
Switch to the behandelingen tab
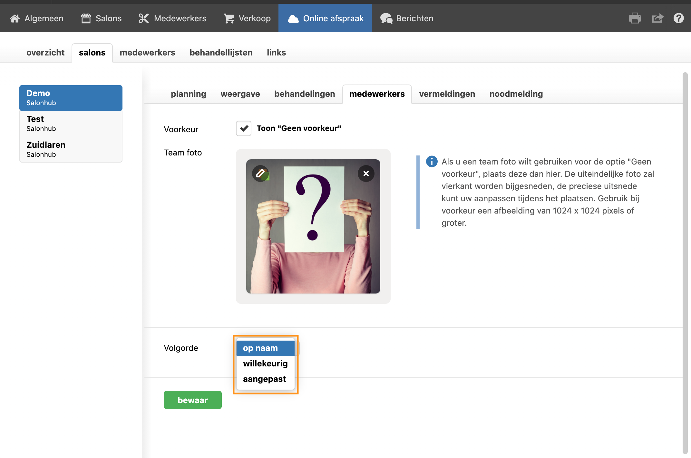coord(304,94)
